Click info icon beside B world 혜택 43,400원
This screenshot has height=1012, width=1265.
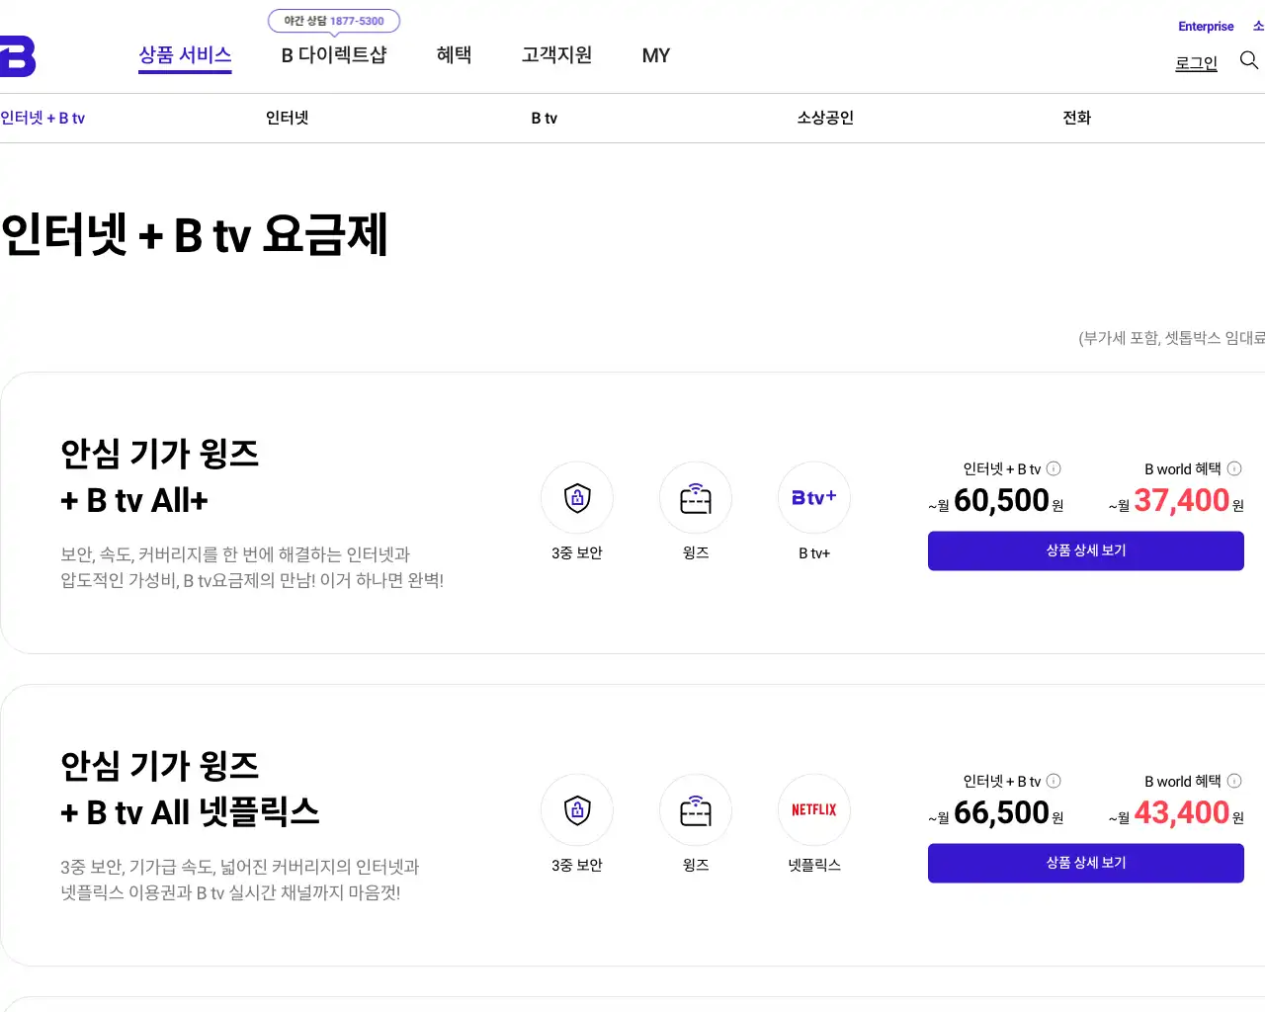1234,781
